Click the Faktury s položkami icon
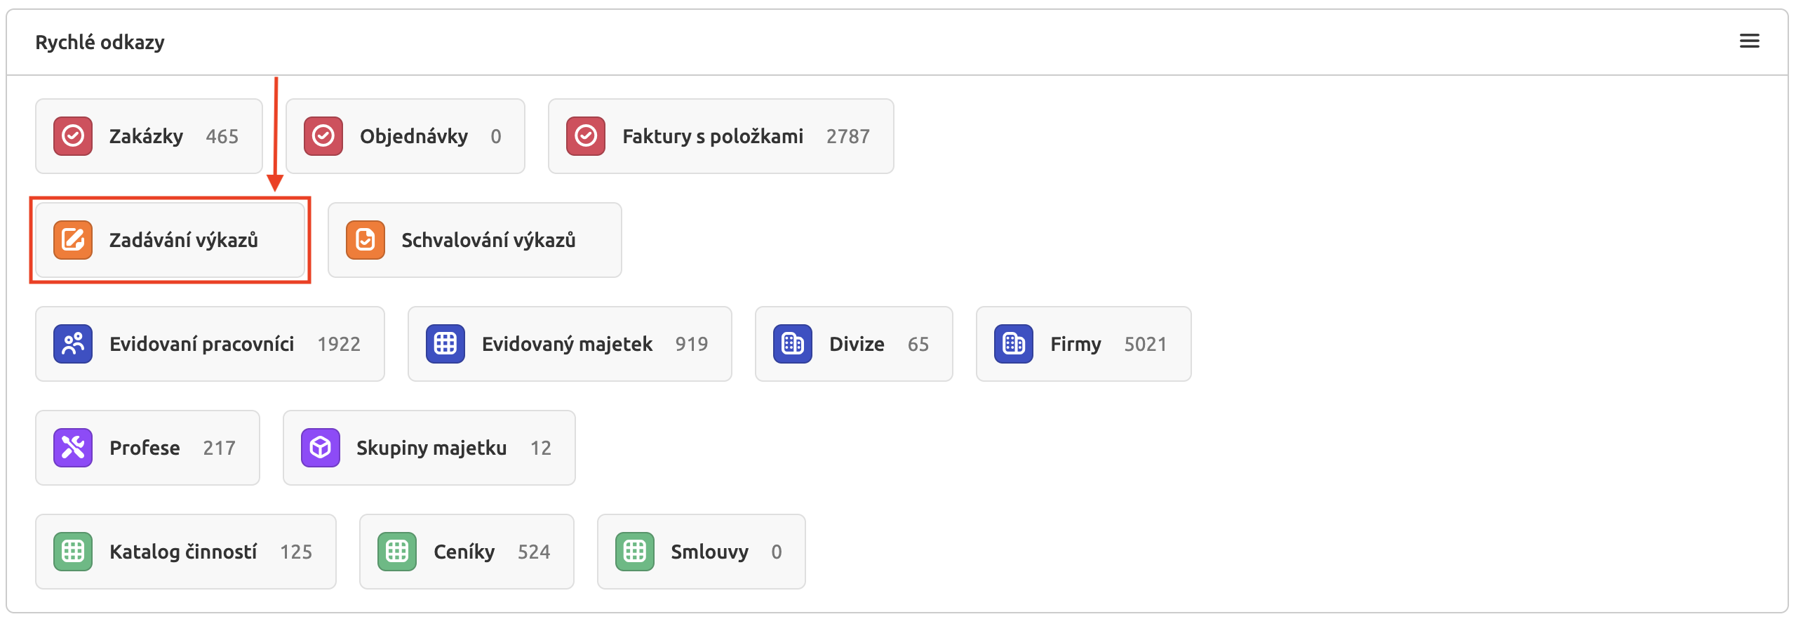The width and height of the screenshot is (1796, 619). tap(585, 135)
